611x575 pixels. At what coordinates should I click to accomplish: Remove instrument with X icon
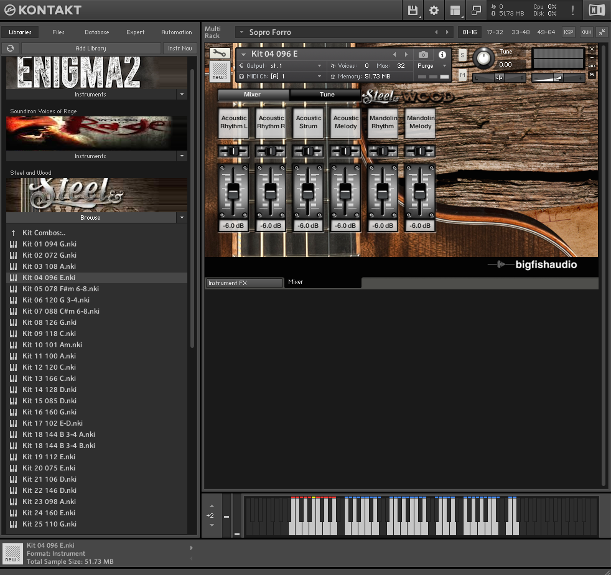592,49
